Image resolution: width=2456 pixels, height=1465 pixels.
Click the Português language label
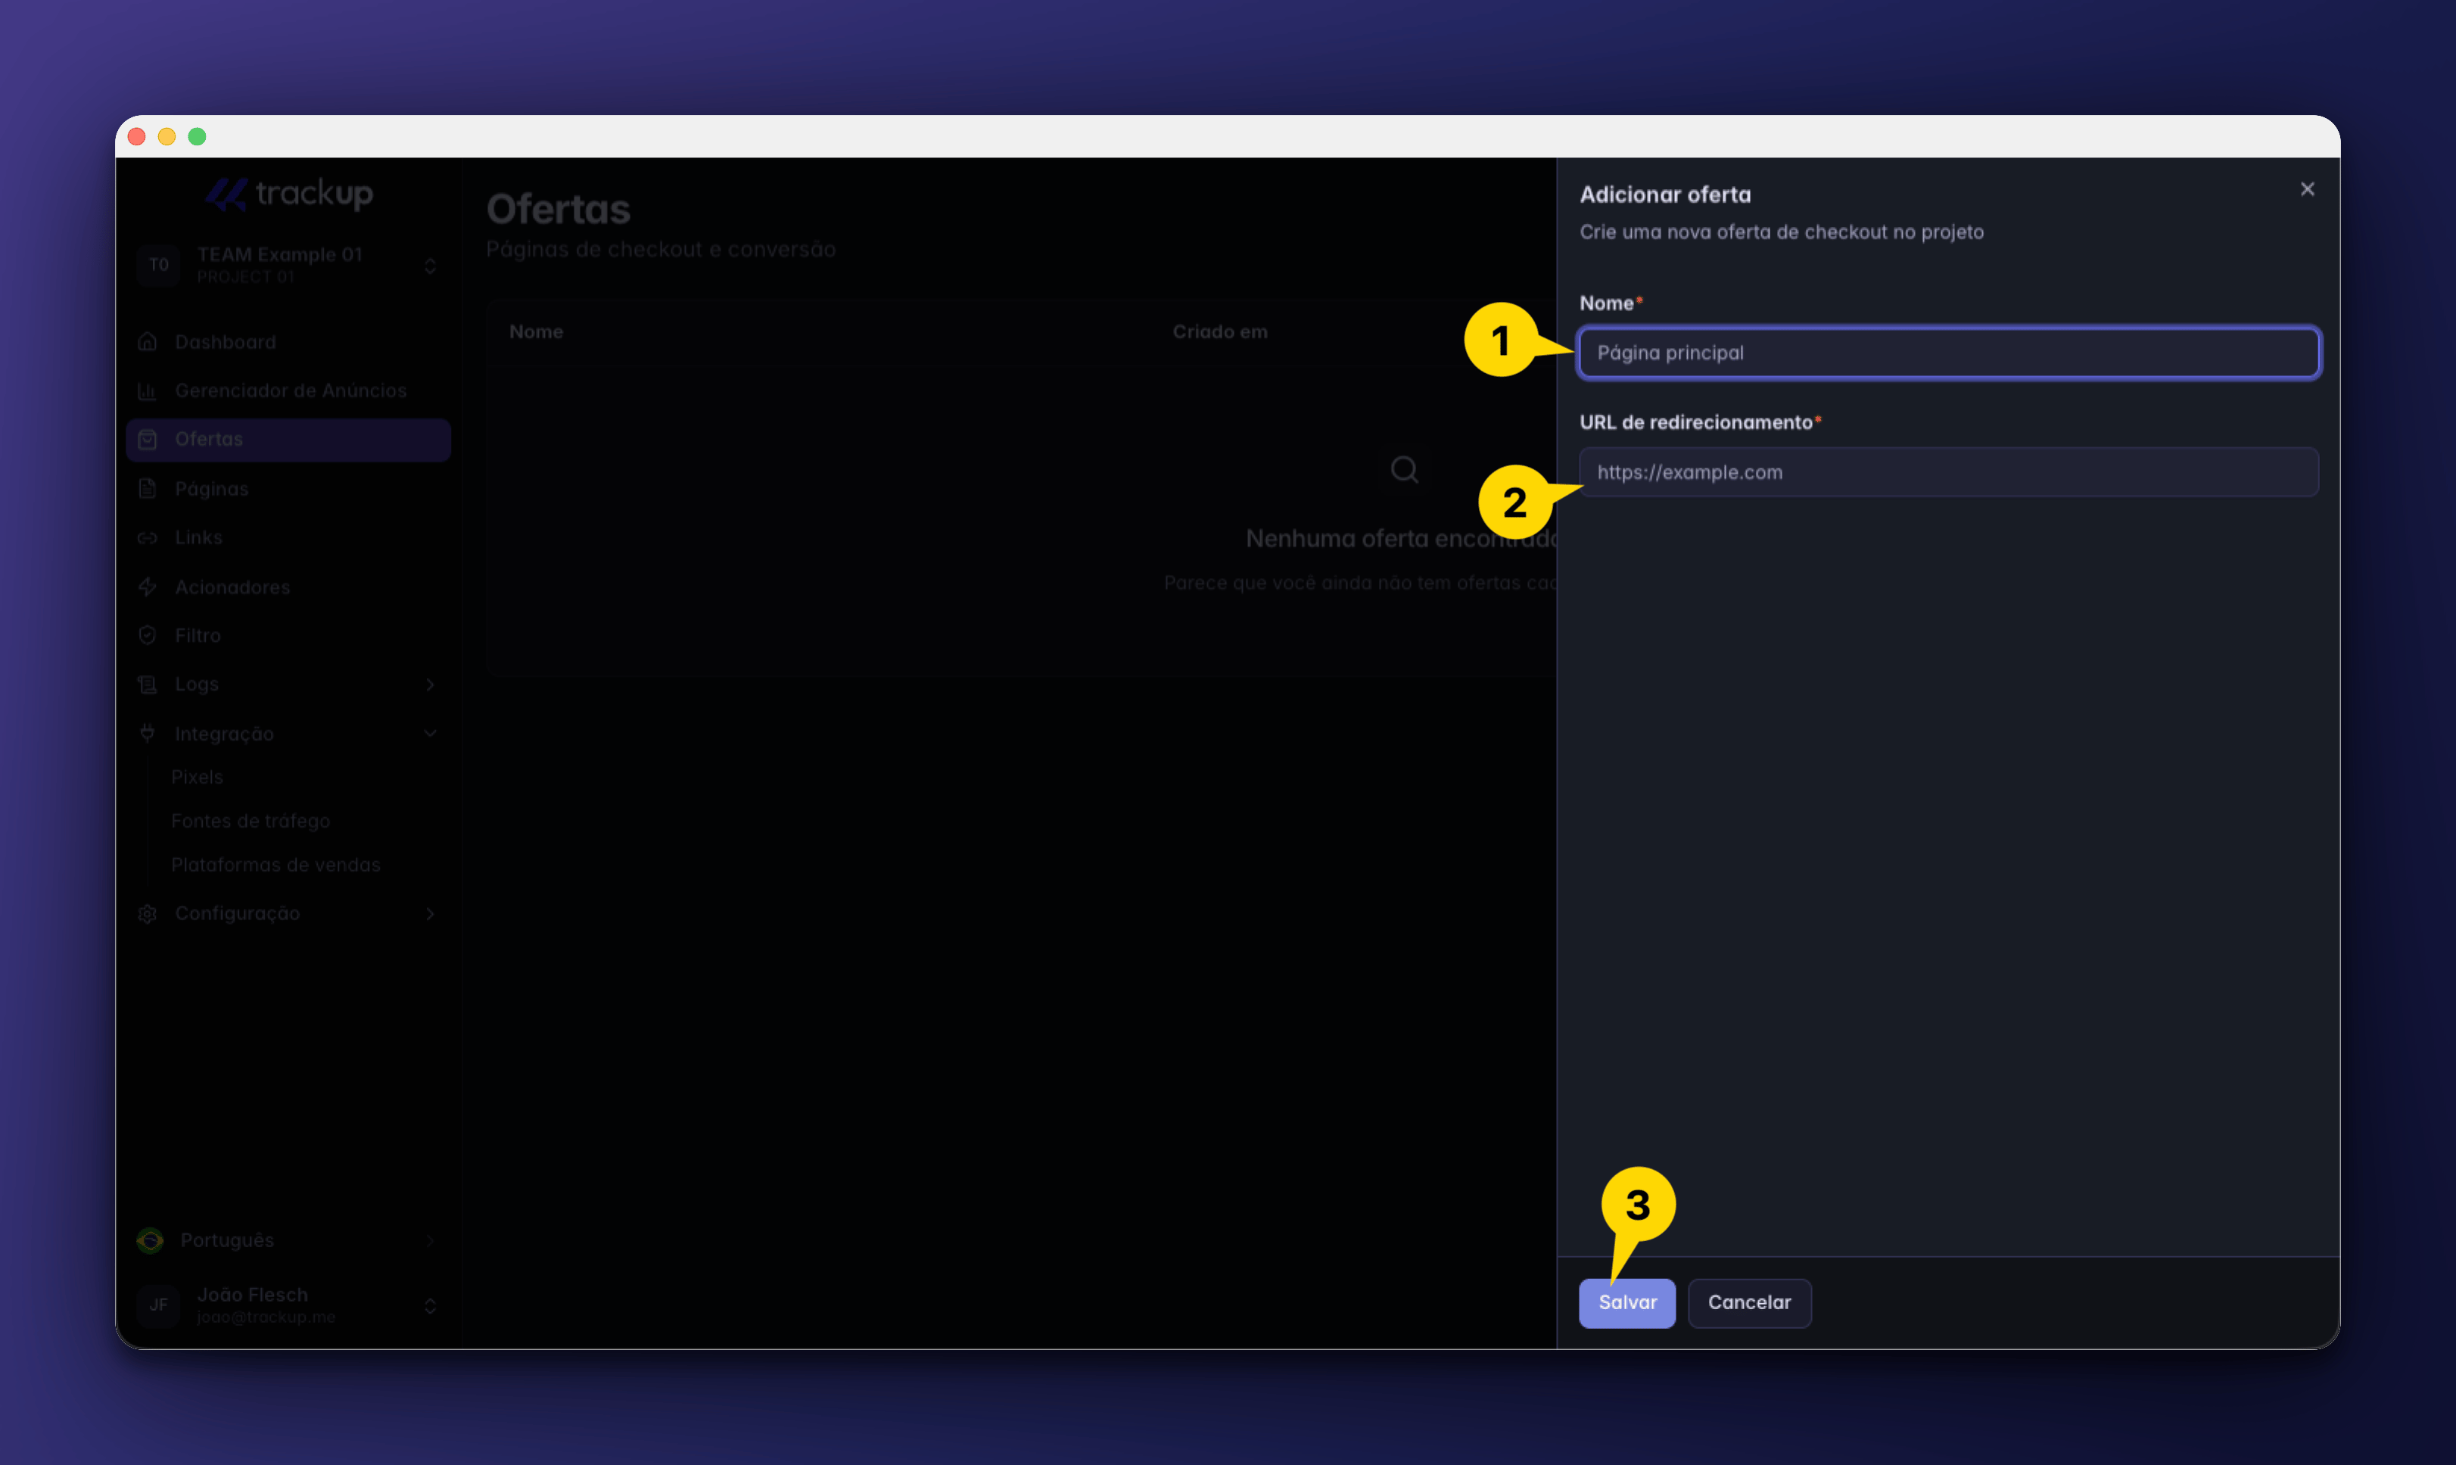tap(227, 1240)
